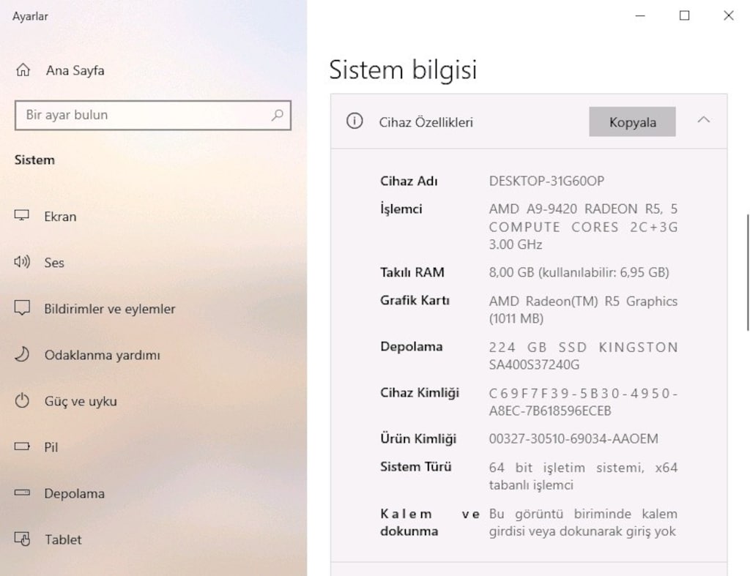Screen dimensions: 750x576
Task: Copy device specs with Kopyala button
Action: coord(632,122)
